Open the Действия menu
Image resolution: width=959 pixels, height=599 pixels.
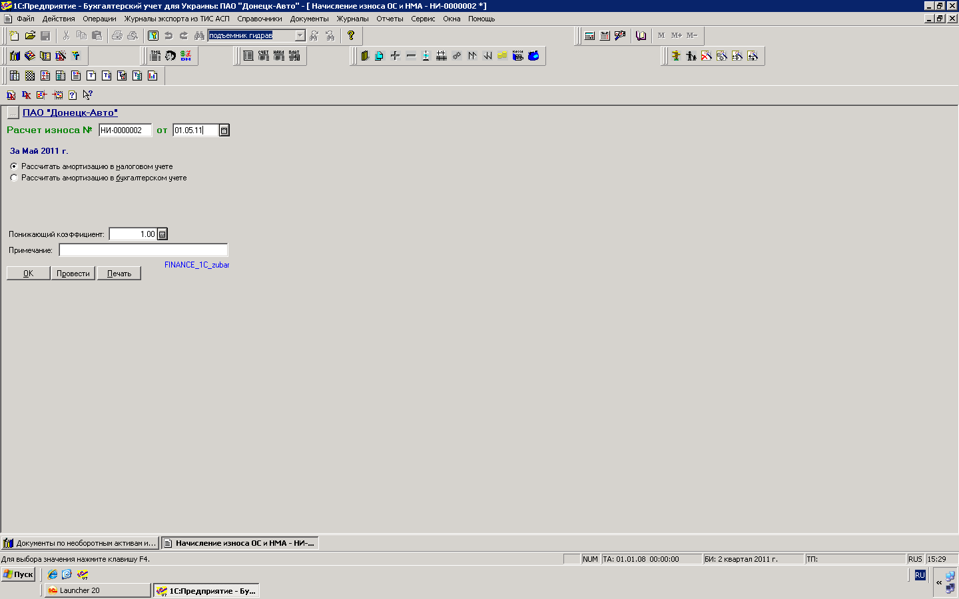pos(59,19)
